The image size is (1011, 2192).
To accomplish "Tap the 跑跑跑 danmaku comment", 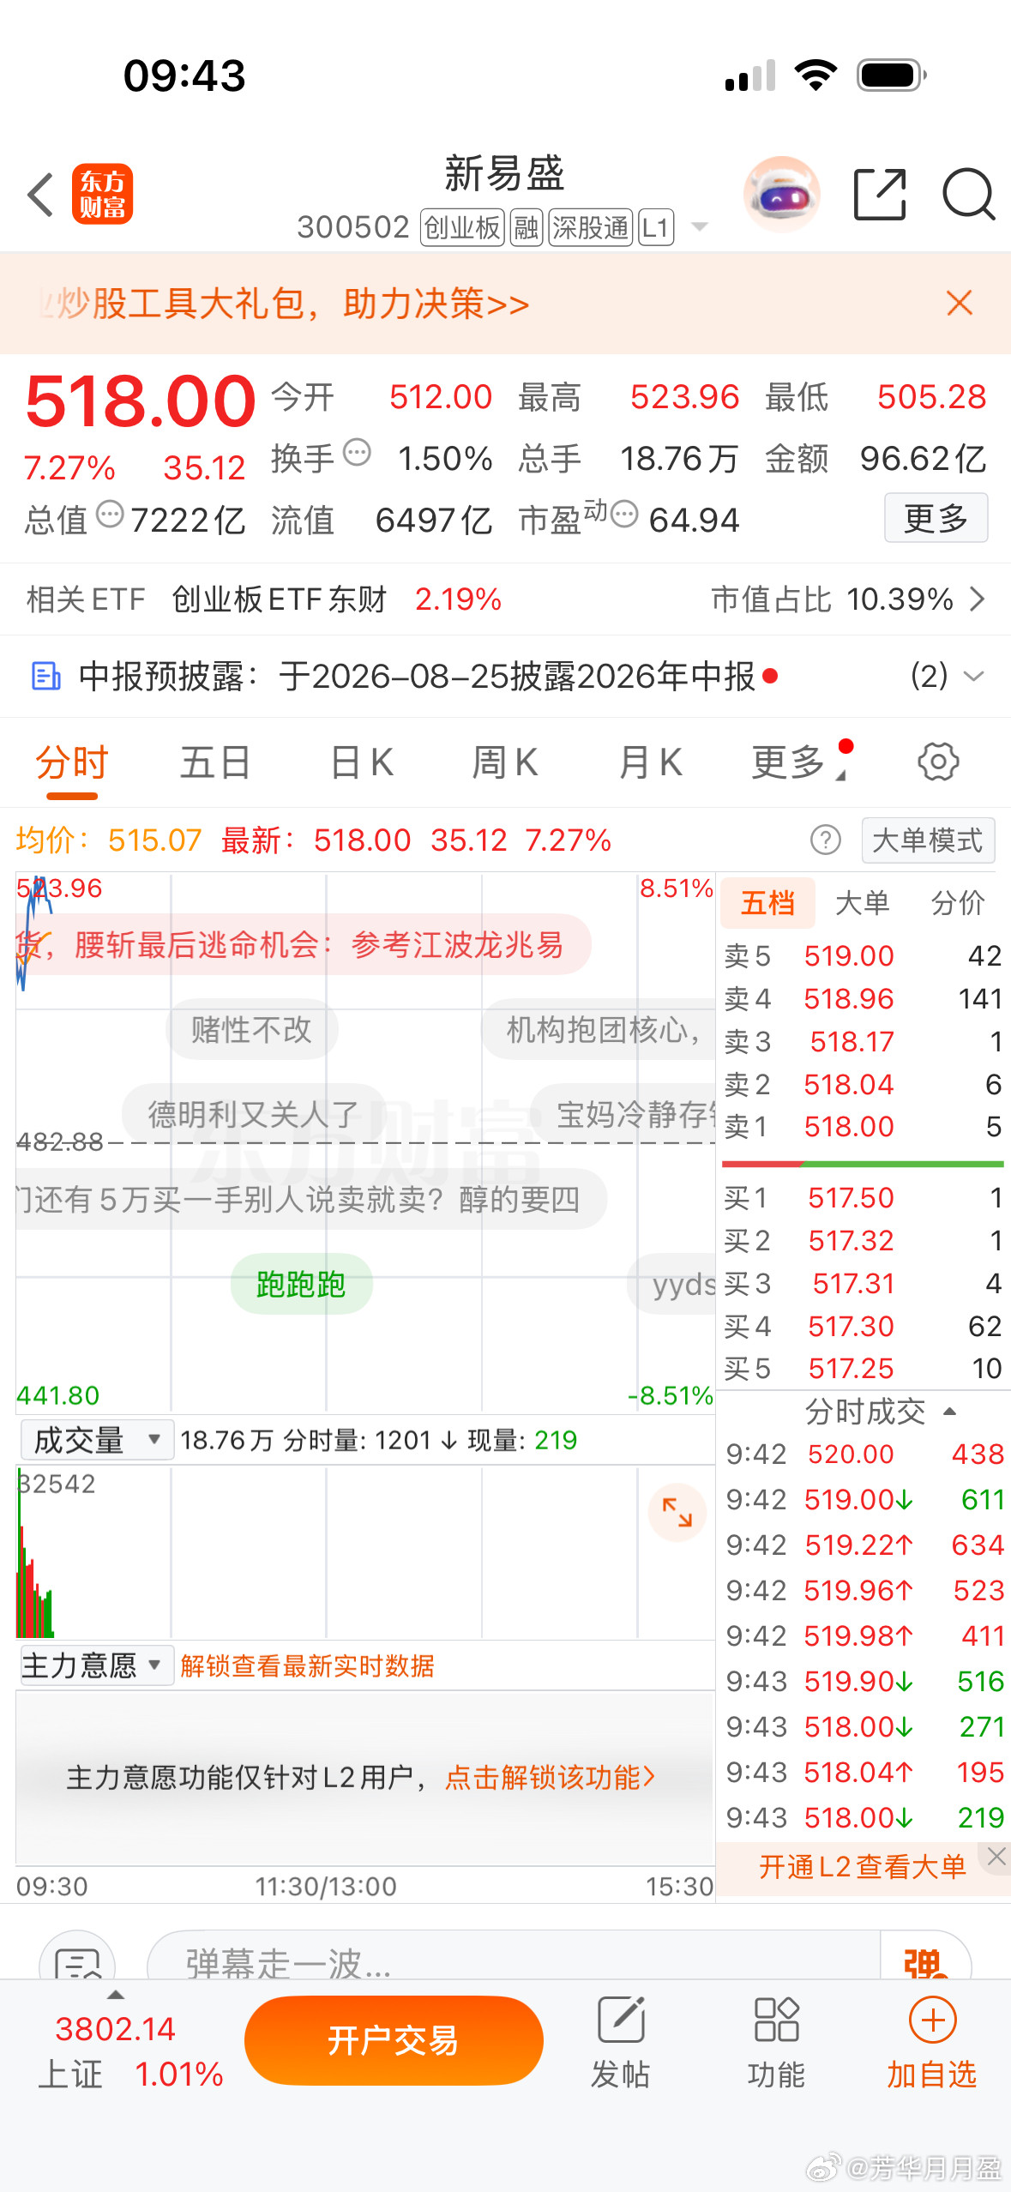I will pos(301,1284).
